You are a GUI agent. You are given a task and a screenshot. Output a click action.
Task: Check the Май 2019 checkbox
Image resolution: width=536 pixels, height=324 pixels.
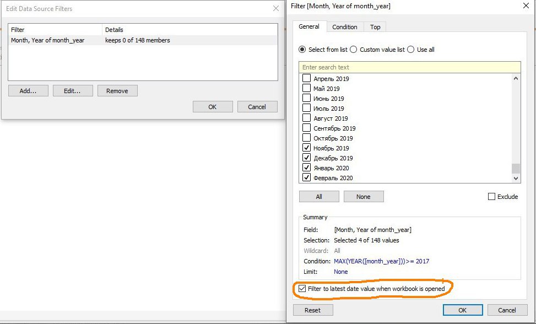307,89
